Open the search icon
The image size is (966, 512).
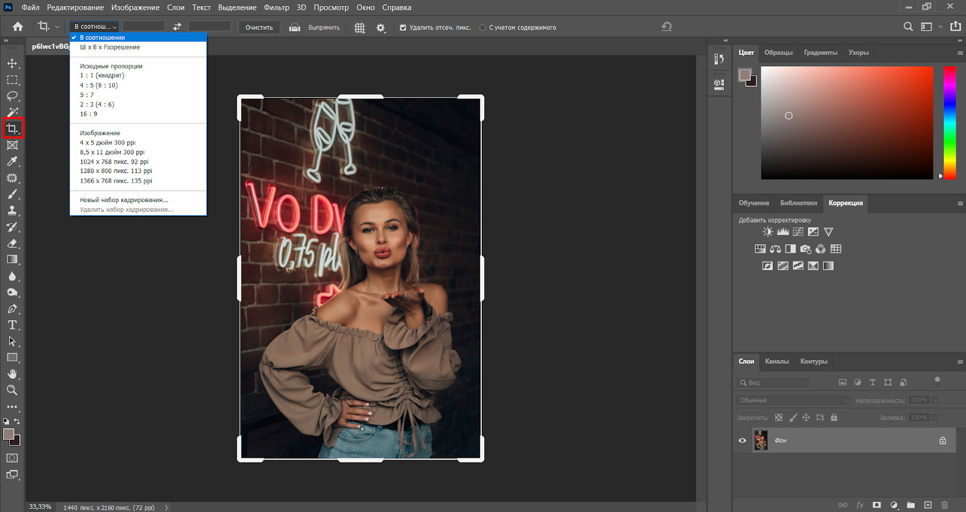(x=908, y=27)
